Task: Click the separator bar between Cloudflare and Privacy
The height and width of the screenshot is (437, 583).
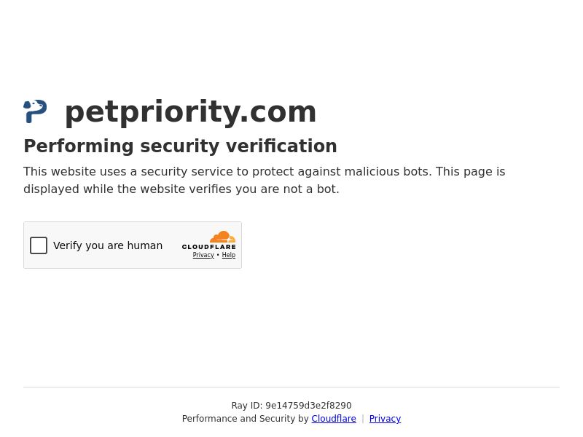Action: [362, 419]
